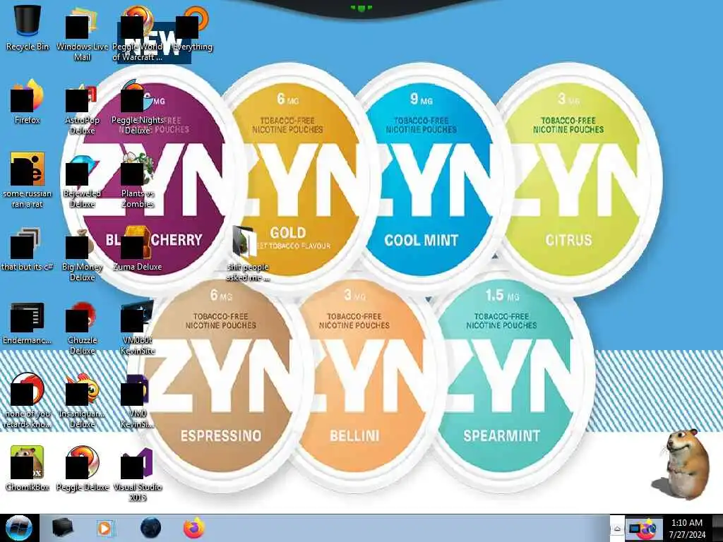Launch Firefox from the desktop
Screen dimensions: 723x542
(x=28, y=102)
